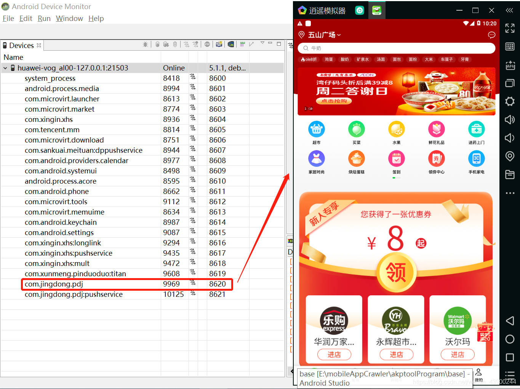520x389 pixels.
Task: Open the Devices view menu triangle
Action: pyautogui.click(x=262, y=43)
